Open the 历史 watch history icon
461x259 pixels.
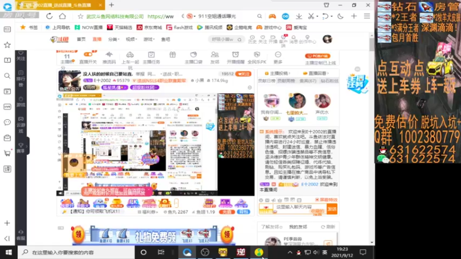[252, 39]
